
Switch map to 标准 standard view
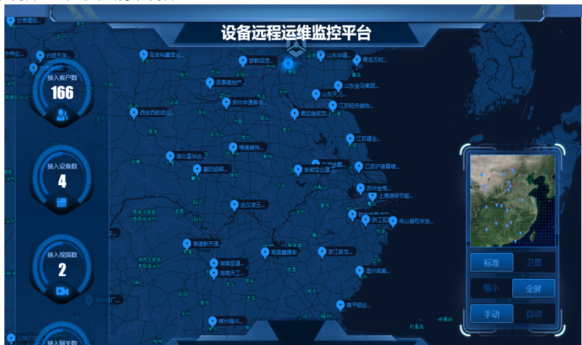tap(491, 262)
